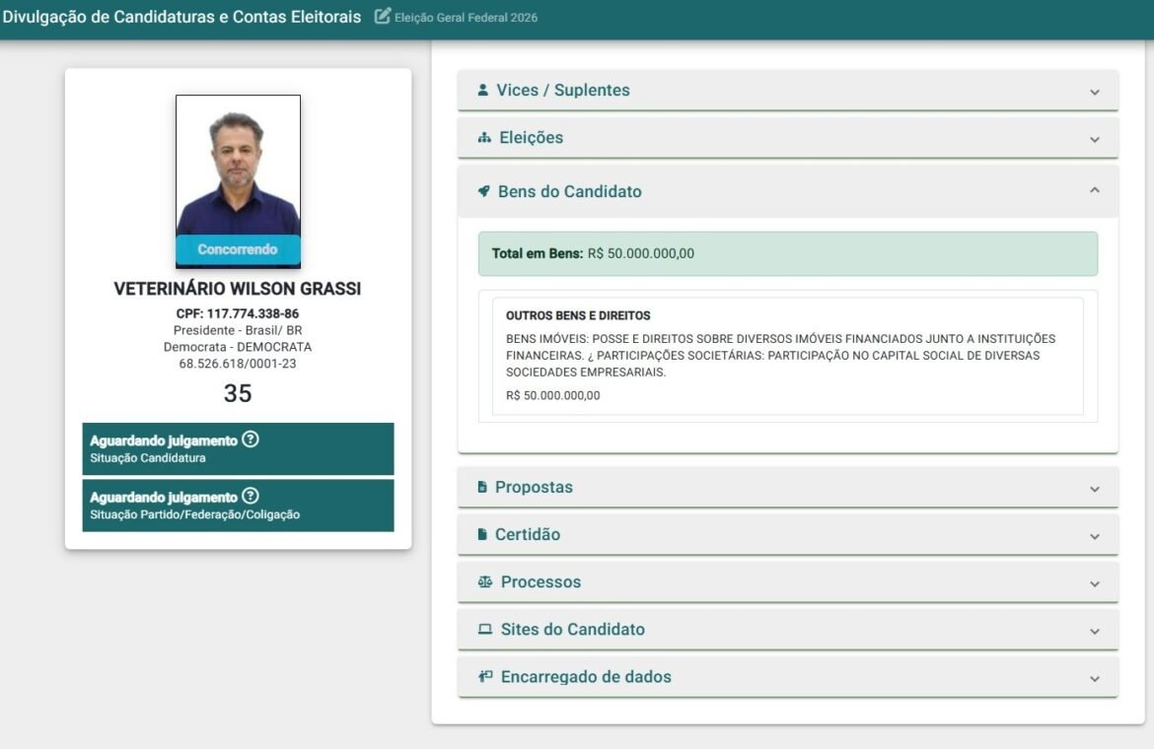1154x749 pixels.
Task: Click the edit icon beside Eleição Geral Federal 2026
Action: point(382,16)
